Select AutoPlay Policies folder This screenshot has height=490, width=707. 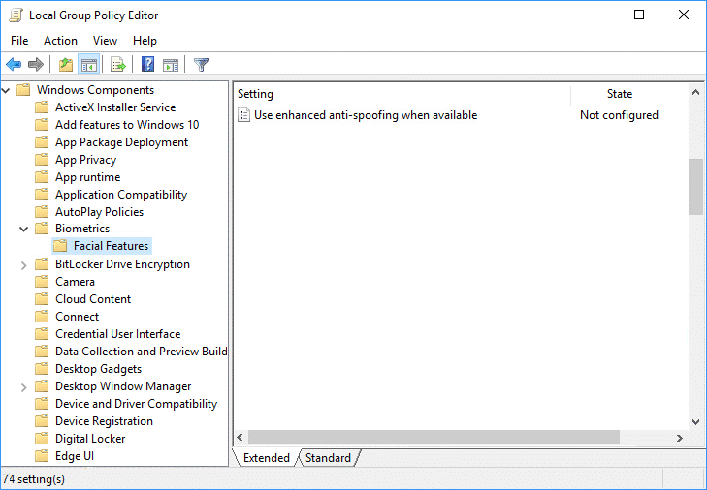[x=100, y=212]
